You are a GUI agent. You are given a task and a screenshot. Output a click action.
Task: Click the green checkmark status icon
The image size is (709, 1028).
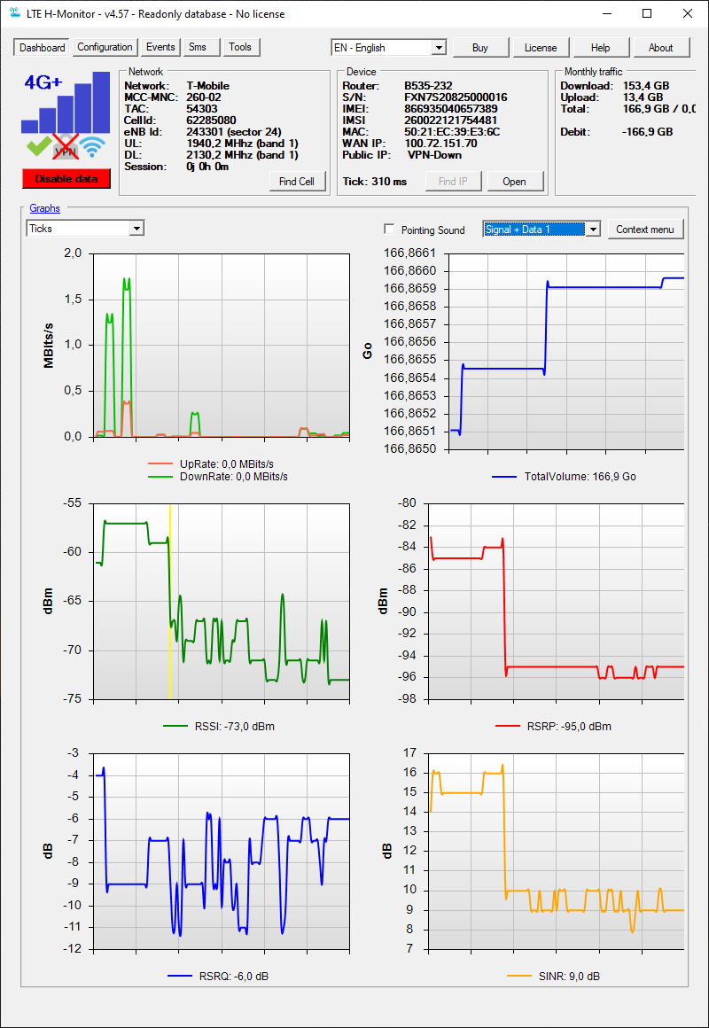[x=39, y=144]
